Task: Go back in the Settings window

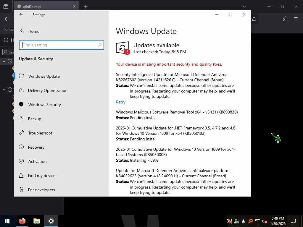Action: pos(21,14)
